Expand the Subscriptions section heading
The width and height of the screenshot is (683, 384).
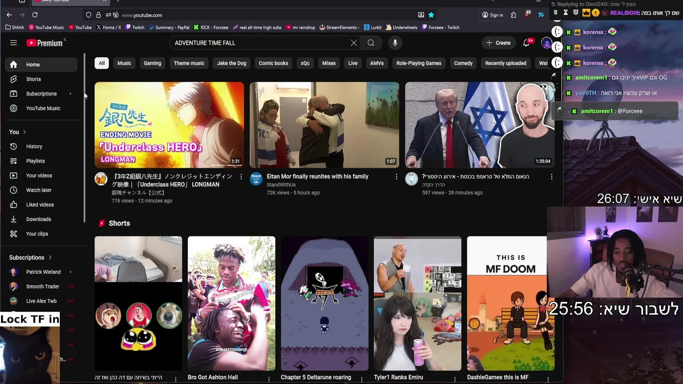click(30, 258)
